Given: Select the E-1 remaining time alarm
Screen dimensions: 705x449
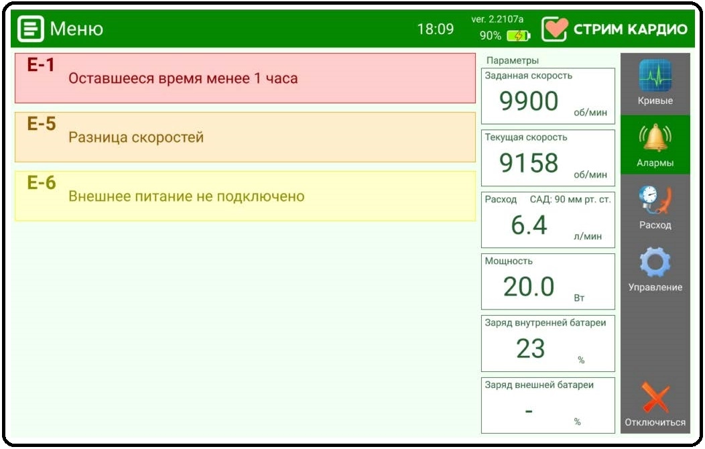Looking at the screenshot, I should pyautogui.click(x=245, y=78).
